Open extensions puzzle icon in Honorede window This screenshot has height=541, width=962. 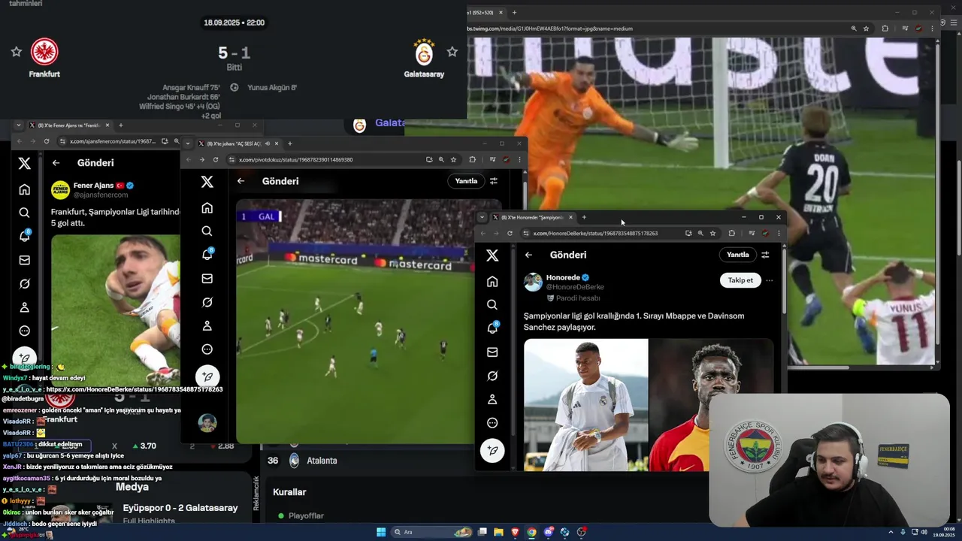pyautogui.click(x=731, y=233)
